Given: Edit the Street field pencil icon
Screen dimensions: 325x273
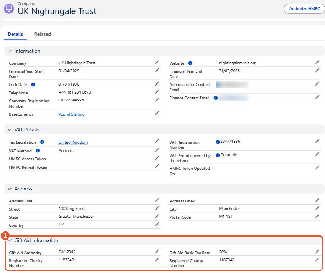Looking at the screenshot, I should (157, 208).
